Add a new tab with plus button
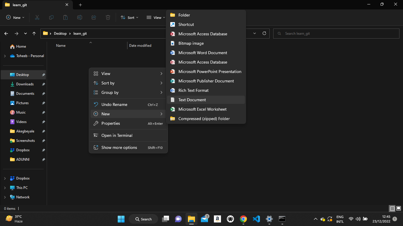Screen dimensions: 403x226 [80, 5]
